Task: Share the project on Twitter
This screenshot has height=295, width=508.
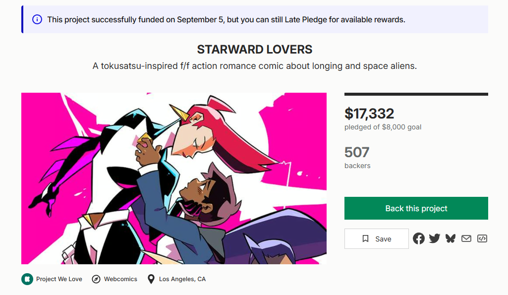Action: pos(435,238)
